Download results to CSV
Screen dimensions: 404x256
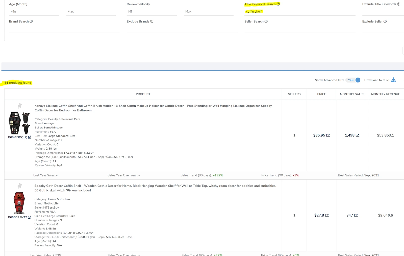point(393,80)
